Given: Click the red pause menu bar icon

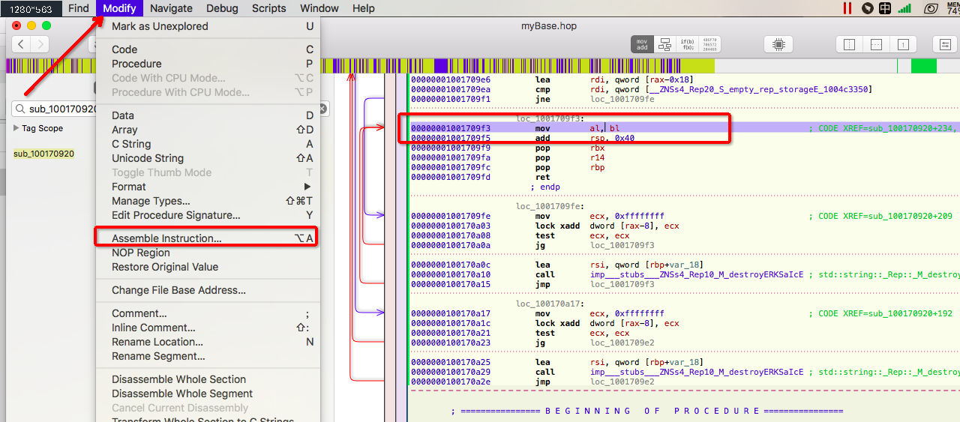Looking at the screenshot, I should click(847, 8).
